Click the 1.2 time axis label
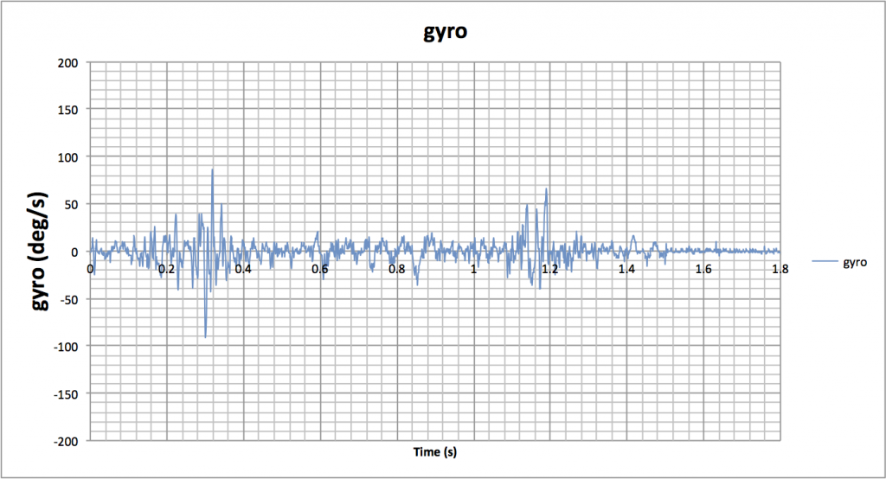Image resolution: width=886 pixels, height=479 pixels. [x=550, y=270]
